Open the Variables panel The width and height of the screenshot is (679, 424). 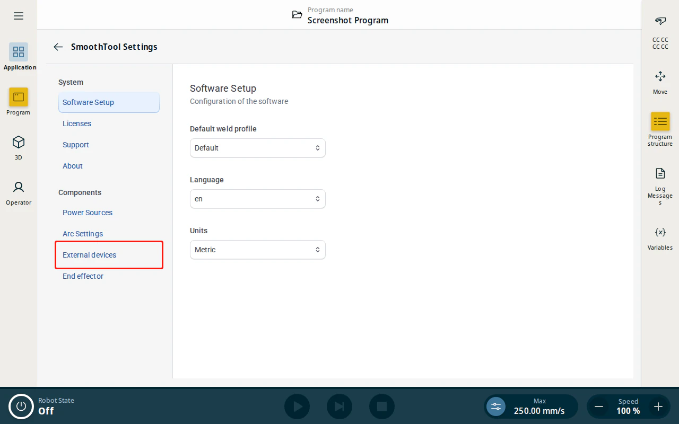tap(660, 232)
